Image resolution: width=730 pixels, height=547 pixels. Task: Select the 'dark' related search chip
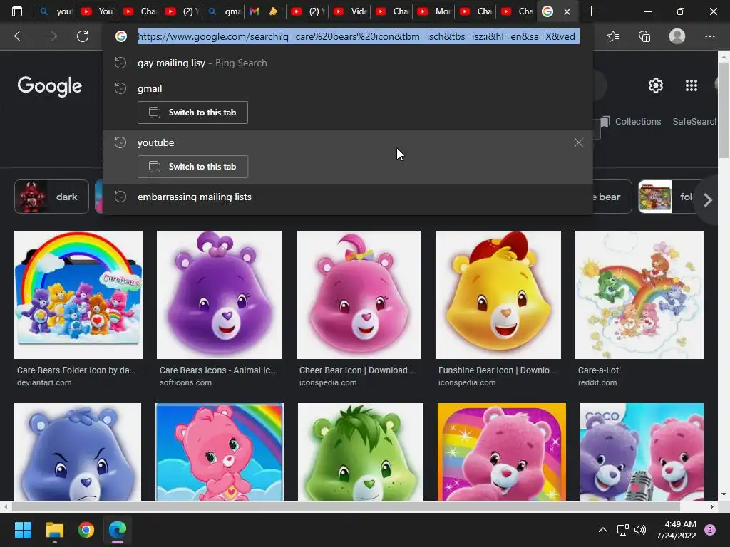tap(51, 197)
